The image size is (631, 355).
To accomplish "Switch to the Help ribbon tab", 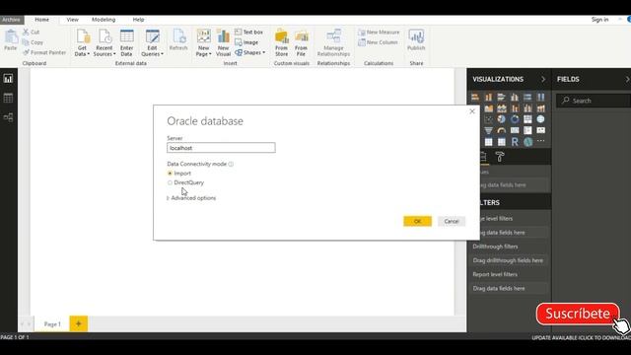I will (138, 20).
